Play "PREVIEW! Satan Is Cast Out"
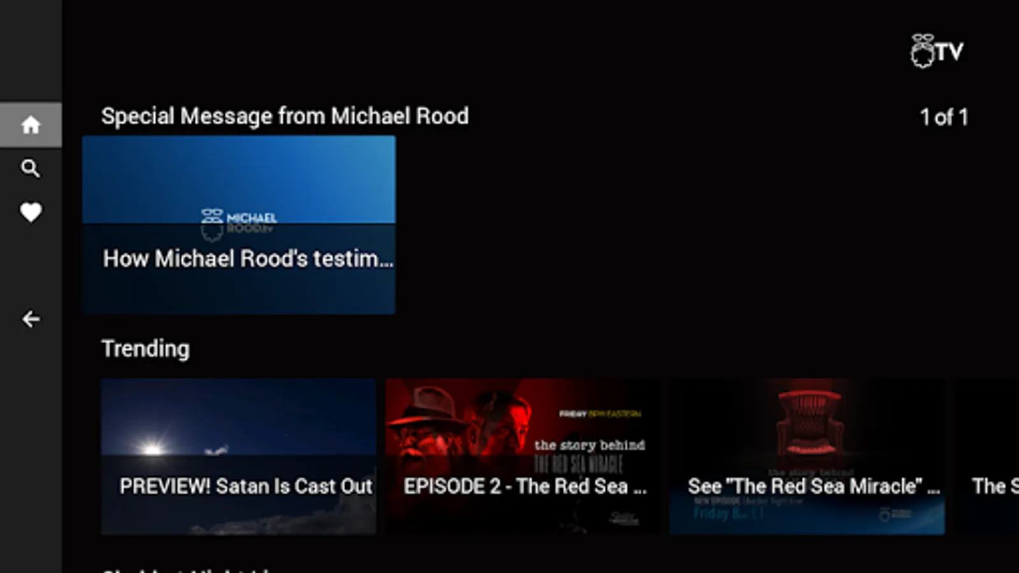Image resolution: width=1019 pixels, height=573 pixels. coord(239,456)
